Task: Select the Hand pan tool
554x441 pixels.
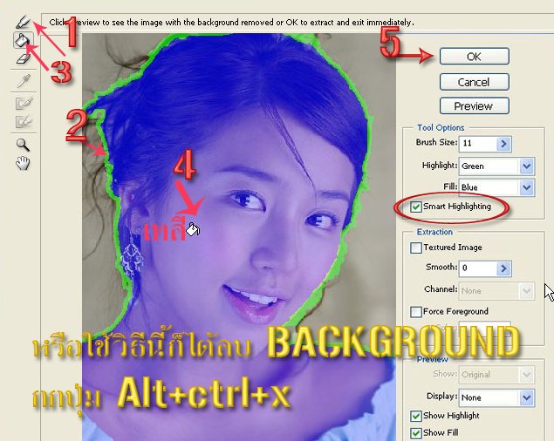Action: tap(23, 163)
